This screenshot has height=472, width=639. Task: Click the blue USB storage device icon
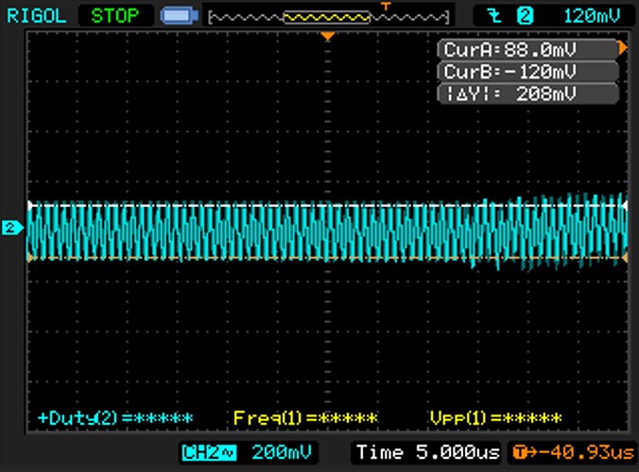(177, 15)
